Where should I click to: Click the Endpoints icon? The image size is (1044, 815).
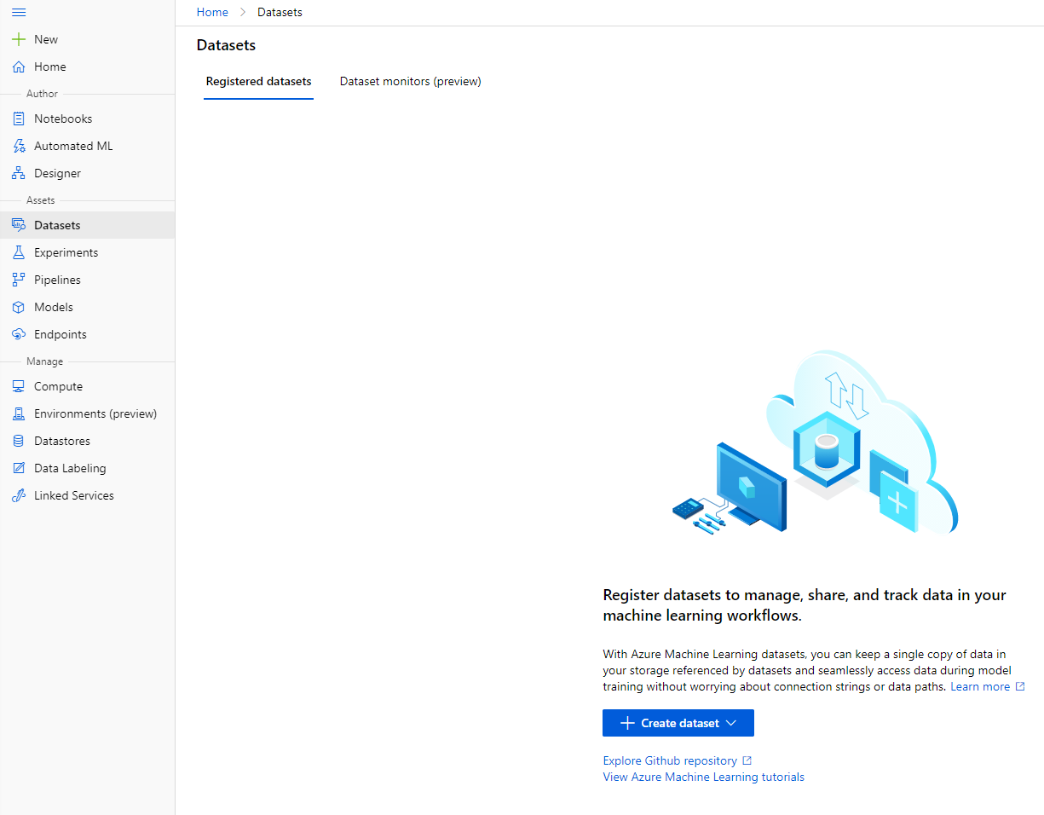(19, 334)
